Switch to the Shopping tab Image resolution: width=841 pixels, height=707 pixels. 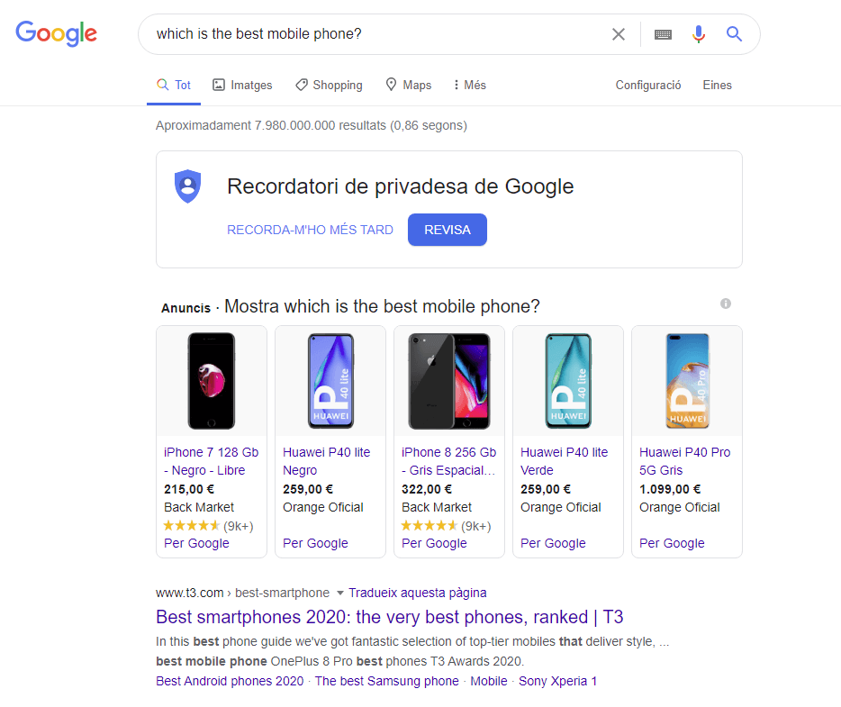point(329,86)
